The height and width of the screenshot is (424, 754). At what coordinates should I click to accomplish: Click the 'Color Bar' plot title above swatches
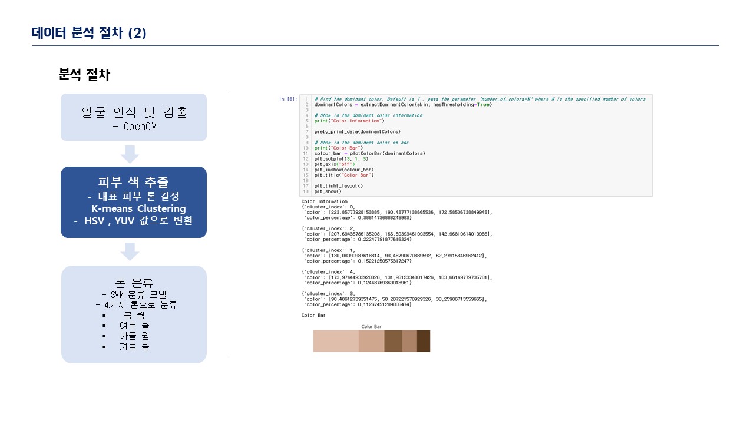pos(372,326)
